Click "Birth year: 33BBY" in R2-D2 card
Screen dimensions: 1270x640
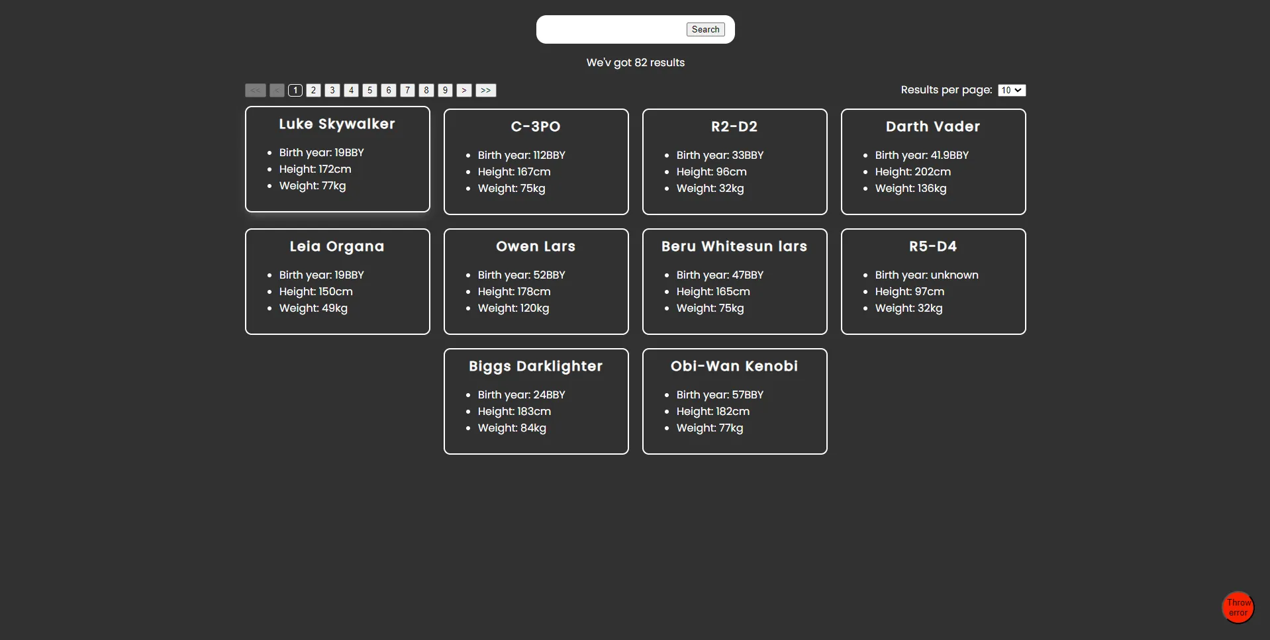coord(720,155)
